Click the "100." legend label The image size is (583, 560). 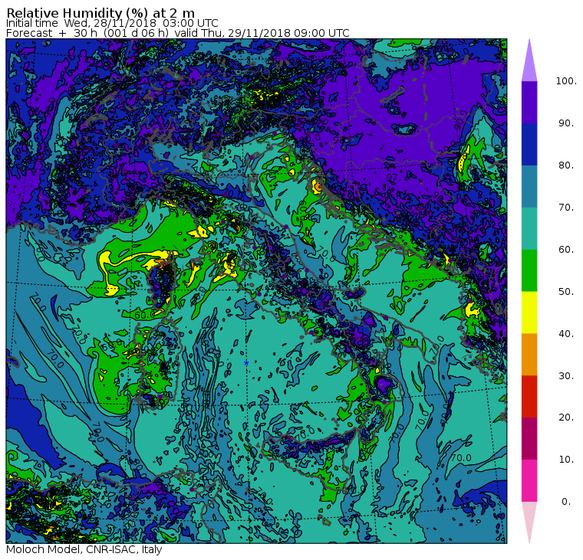566,81
